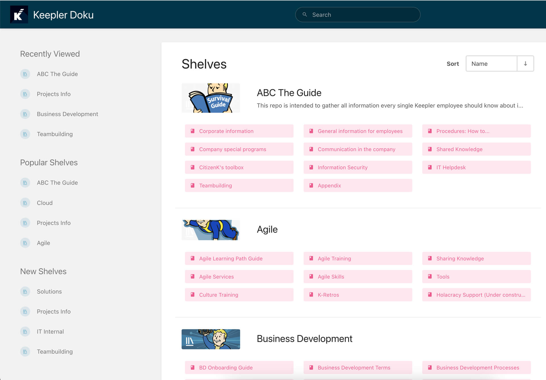
Task: Open Agile Learning Path Guide book
Action: (x=239, y=258)
